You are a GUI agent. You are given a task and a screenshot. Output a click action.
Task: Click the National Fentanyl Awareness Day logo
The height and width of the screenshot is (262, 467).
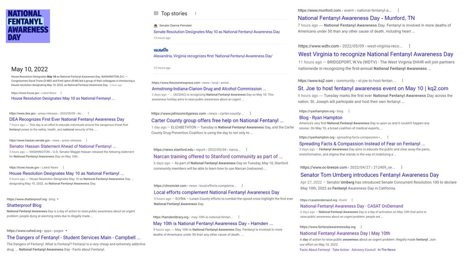pos(28,26)
